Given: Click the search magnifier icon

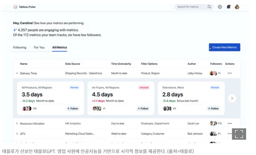Looking at the screenshot, I should [x=209, y=7].
